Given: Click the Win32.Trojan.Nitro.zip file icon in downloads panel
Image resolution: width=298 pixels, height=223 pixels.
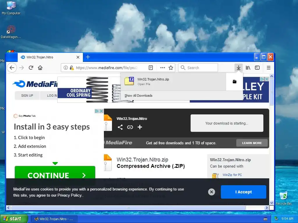Looking at the screenshot, I should point(129,81).
